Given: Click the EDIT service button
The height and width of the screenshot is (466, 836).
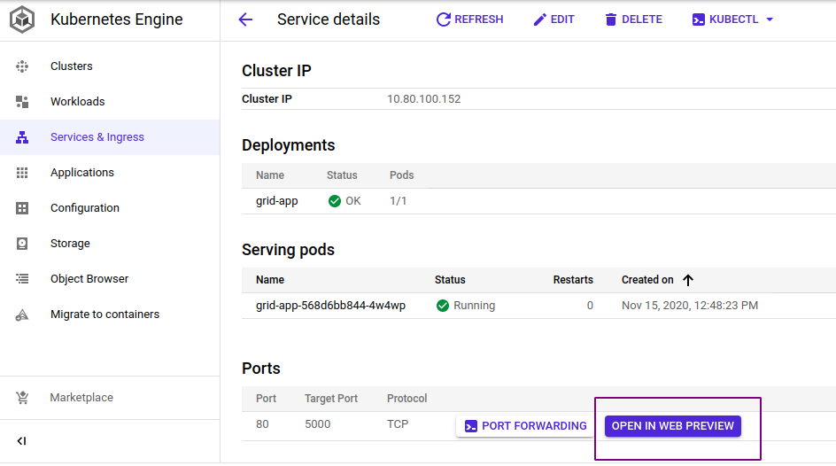Looking at the screenshot, I should tap(553, 19).
